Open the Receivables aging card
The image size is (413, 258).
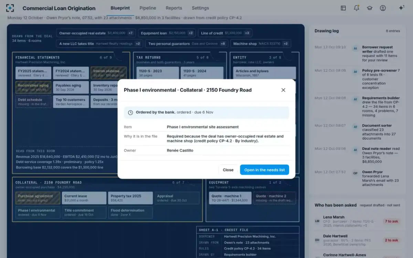pyautogui.click(x=33, y=87)
